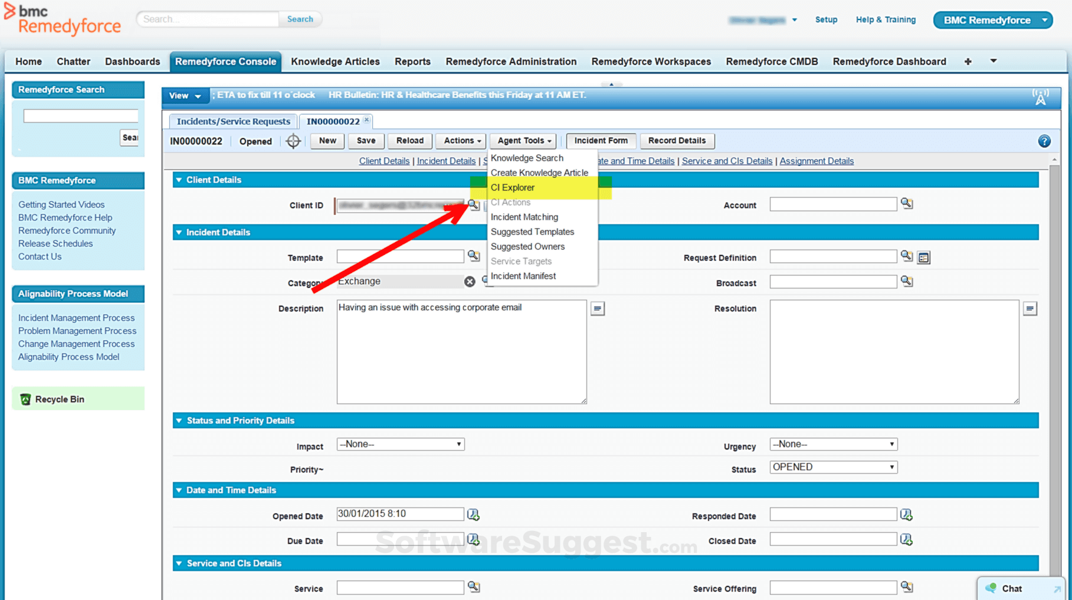Screen dimensions: 1072x600
Task: Collapse the Client Details section
Action: 179,180
